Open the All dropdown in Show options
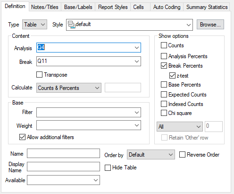This screenshot has height=194, width=234. (x=180, y=126)
